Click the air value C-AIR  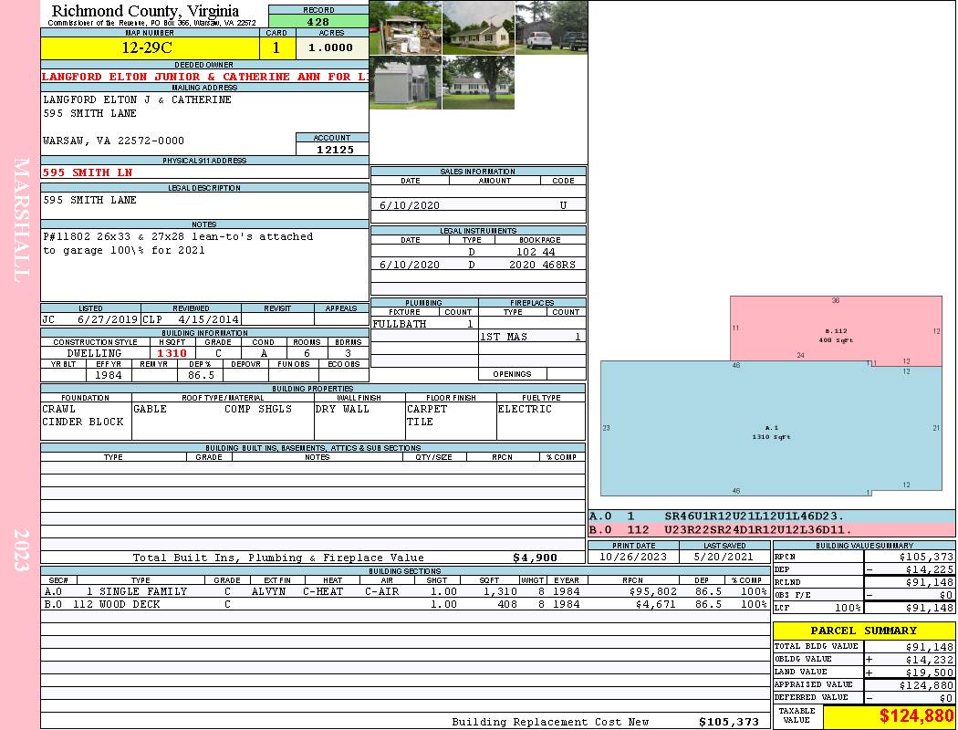382,591
